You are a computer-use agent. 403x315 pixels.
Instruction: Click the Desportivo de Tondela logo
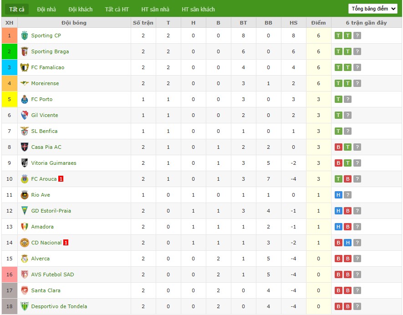click(25, 306)
